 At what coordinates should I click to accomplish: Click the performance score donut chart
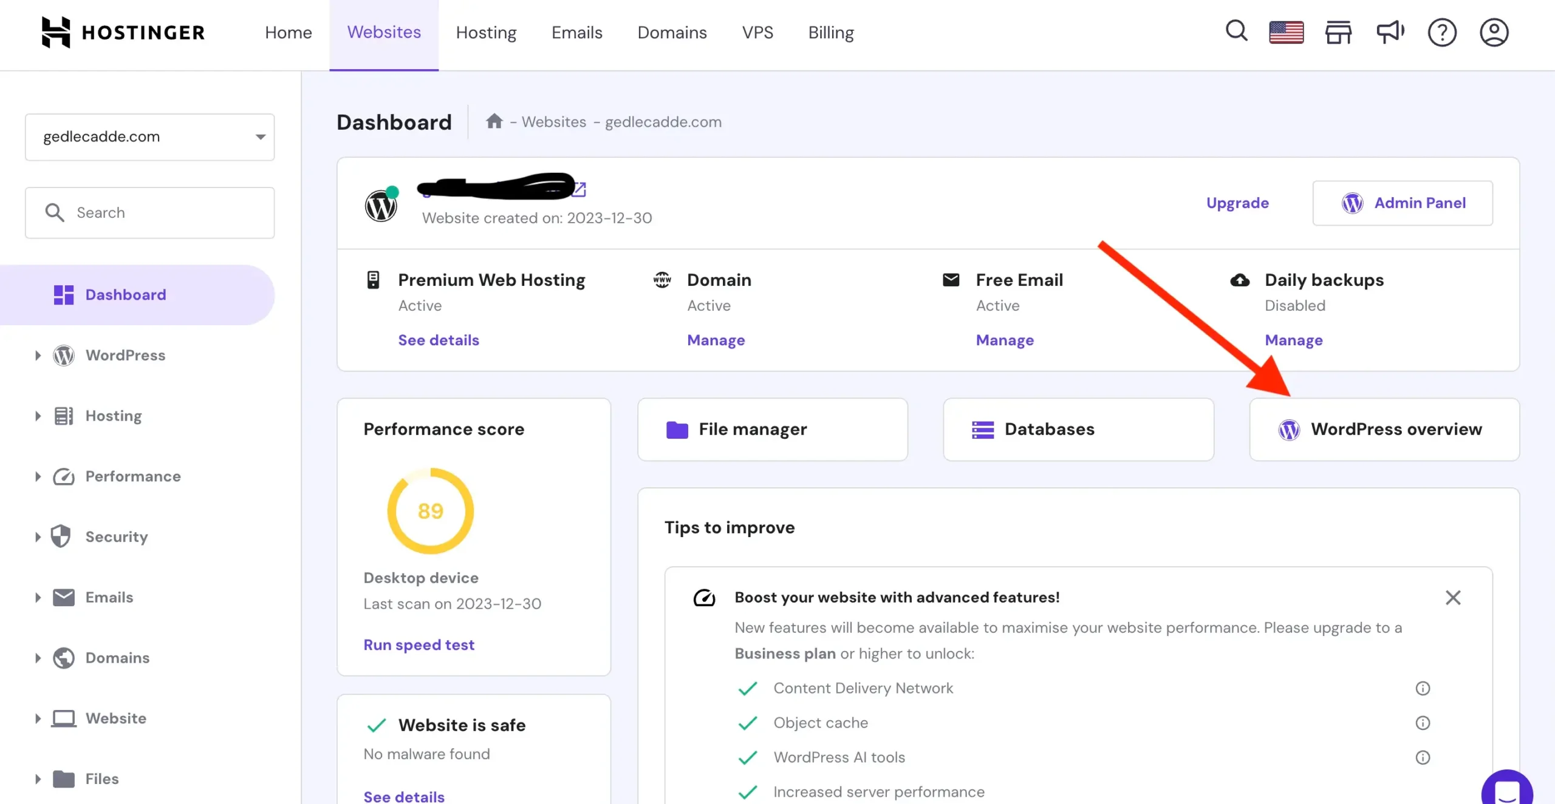click(x=430, y=511)
